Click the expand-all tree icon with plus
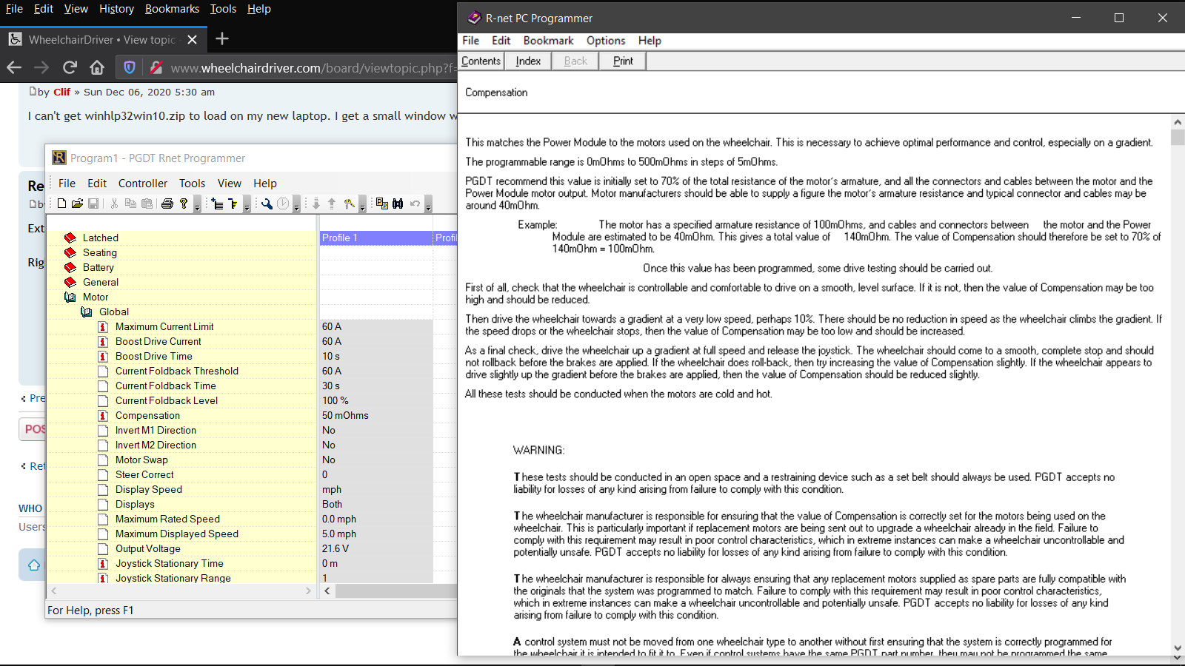The image size is (1185, 666). (x=217, y=203)
